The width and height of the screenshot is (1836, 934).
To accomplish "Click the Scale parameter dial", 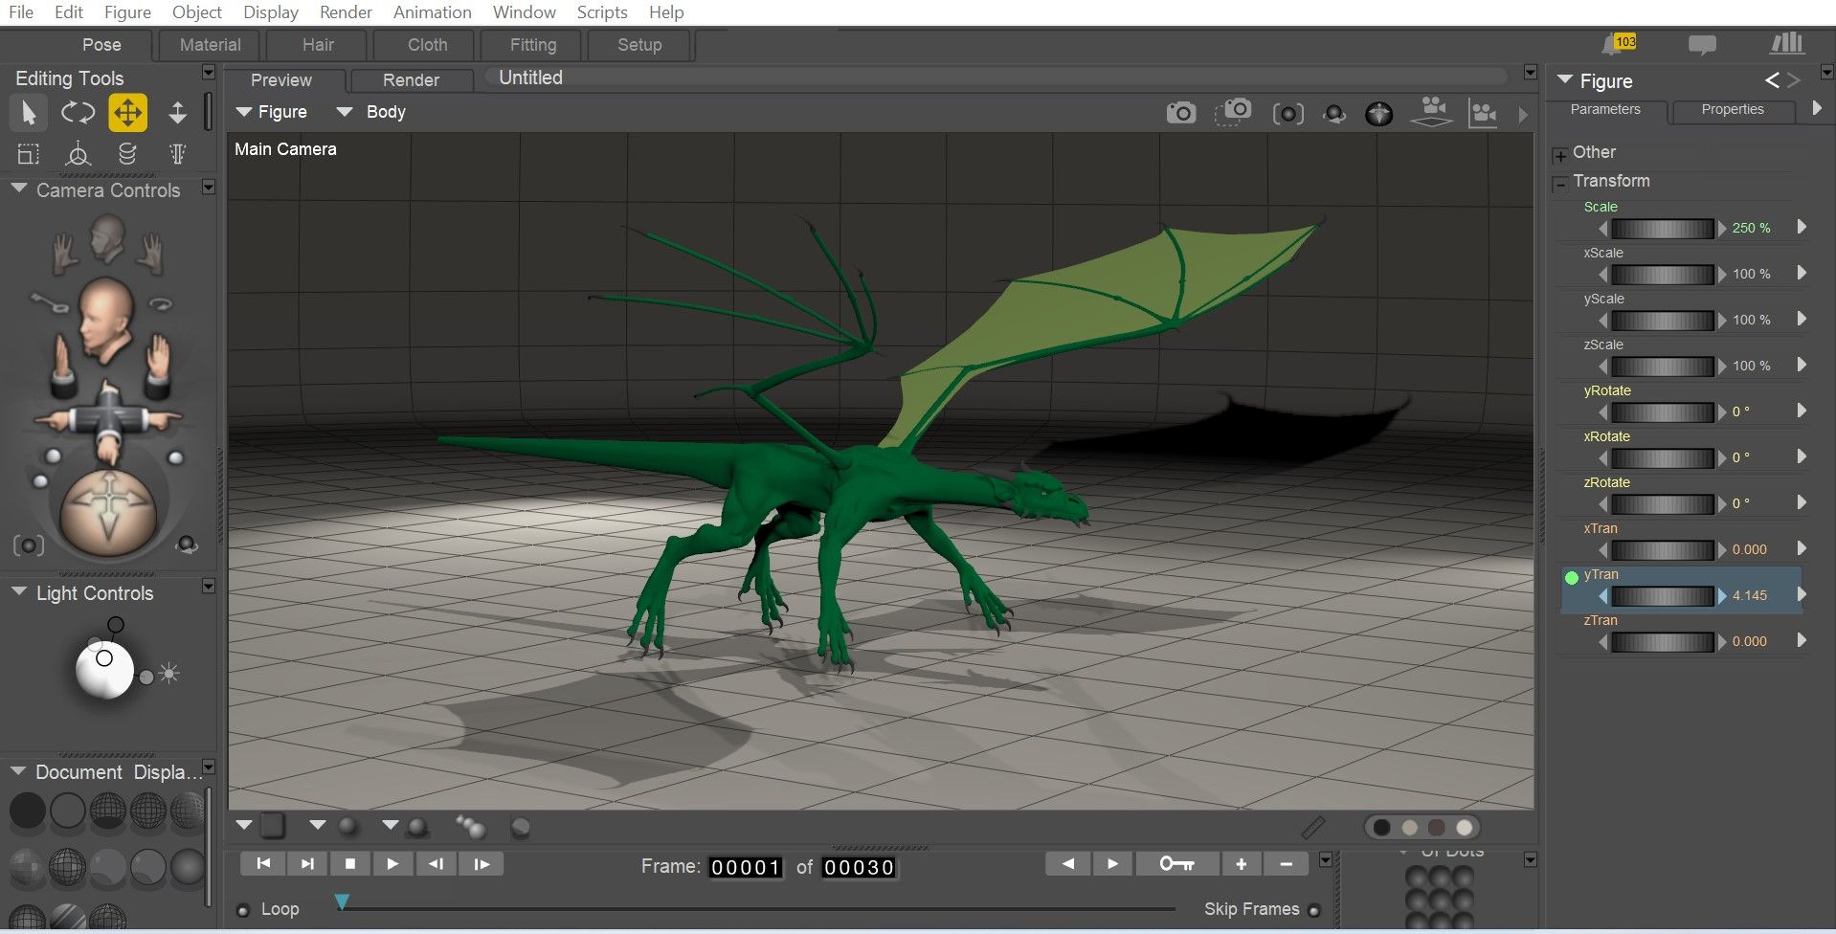I will 1663,229.
